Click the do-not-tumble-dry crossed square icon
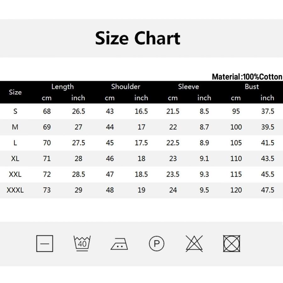 click(x=232, y=243)
